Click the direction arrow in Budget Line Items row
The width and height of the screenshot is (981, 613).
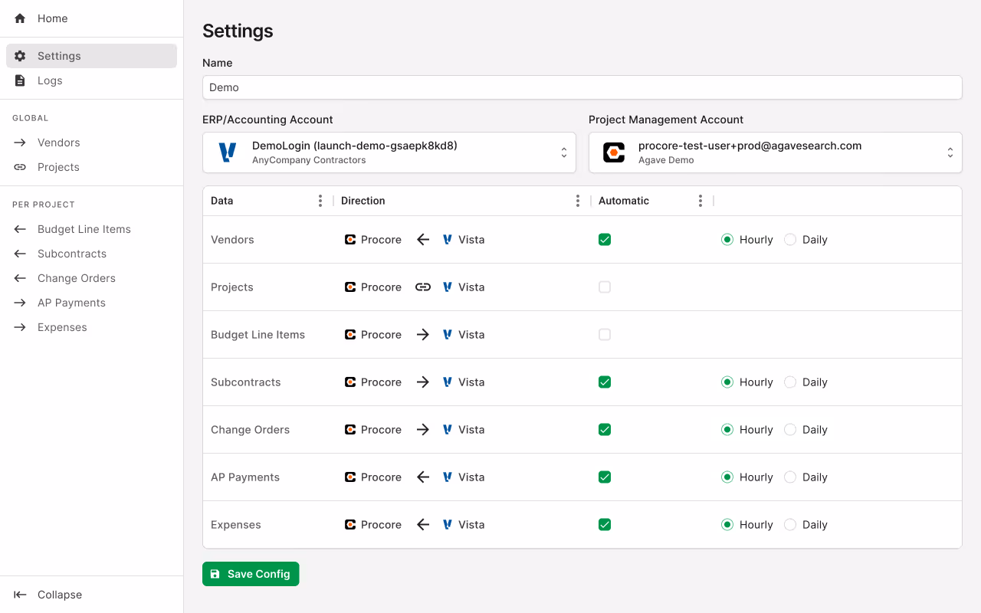tap(423, 335)
